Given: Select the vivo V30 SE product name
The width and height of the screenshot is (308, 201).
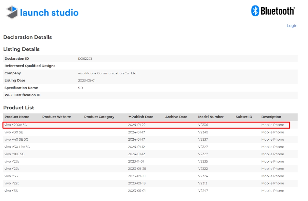Looking at the screenshot, I should pos(14,132).
